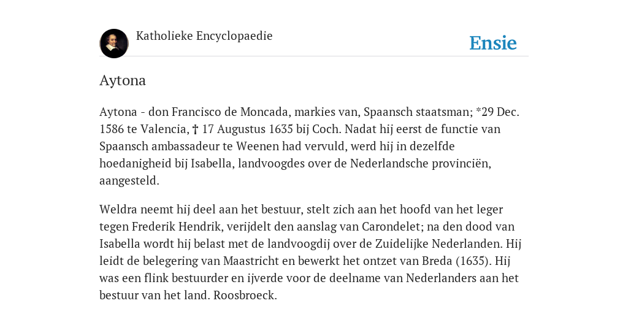Click the Katholieke Encyclopaedie source name
The height and width of the screenshot is (314, 628).
(x=204, y=36)
